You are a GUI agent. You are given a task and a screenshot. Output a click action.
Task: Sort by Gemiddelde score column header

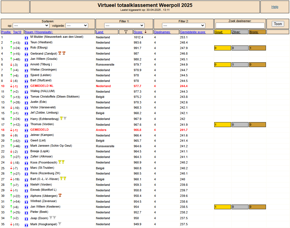tap(193, 32)
